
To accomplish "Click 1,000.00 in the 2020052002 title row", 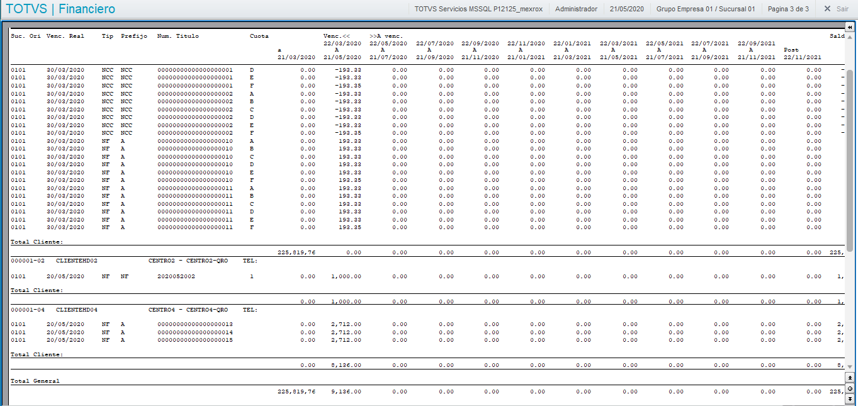I will click(346, 276).
